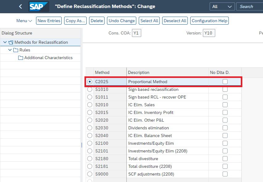Check No Dlta D. for S2030 Dividends elimination
The height and width of the screenshot is (182, 263).
225,128
